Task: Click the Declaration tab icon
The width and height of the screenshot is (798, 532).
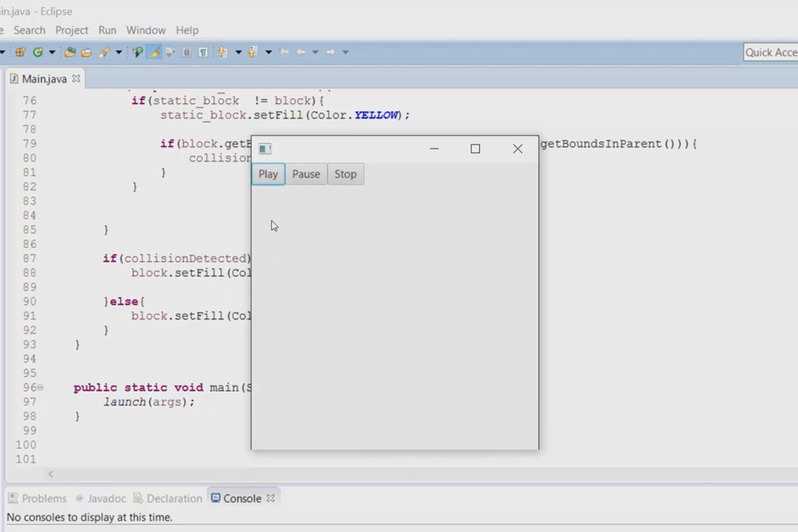Action: pos(138,498)
